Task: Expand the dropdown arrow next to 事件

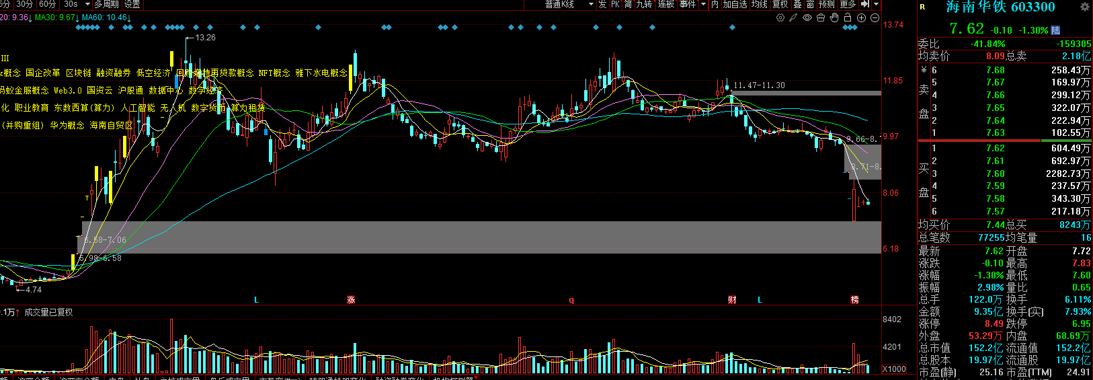Action: 703,4
